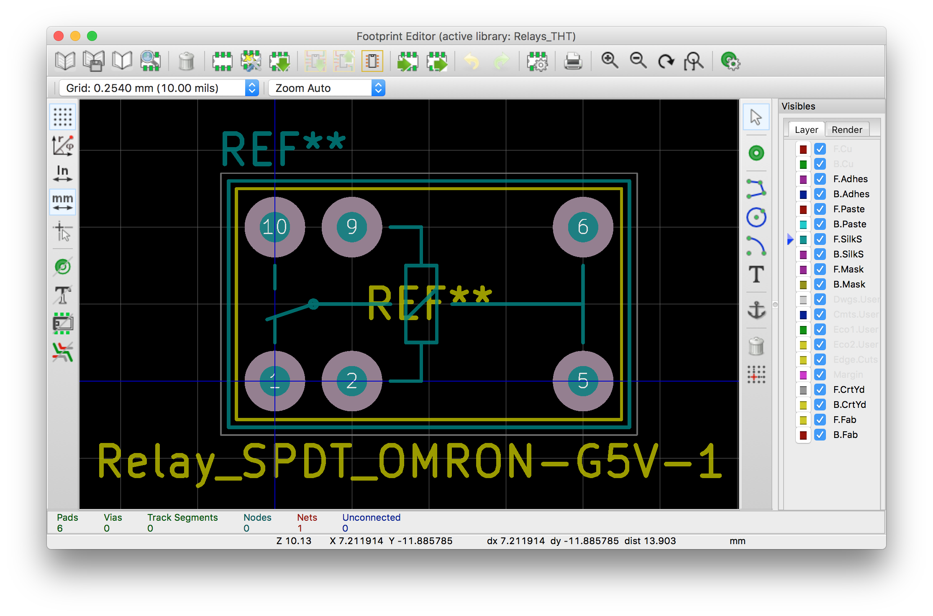Image resolution: width=933 pixels, height=616 pixels.
Task: Toggle the F.Fab layer checkbox
Action: click(x=820, y=420)
